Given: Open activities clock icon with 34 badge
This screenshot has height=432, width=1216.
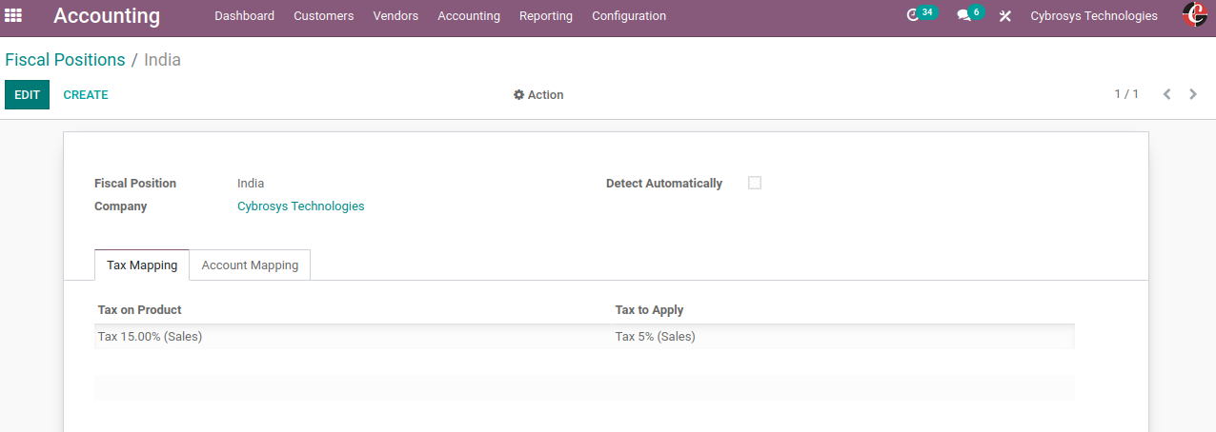Looking at the screenshot, I should [x=921, y=14].
